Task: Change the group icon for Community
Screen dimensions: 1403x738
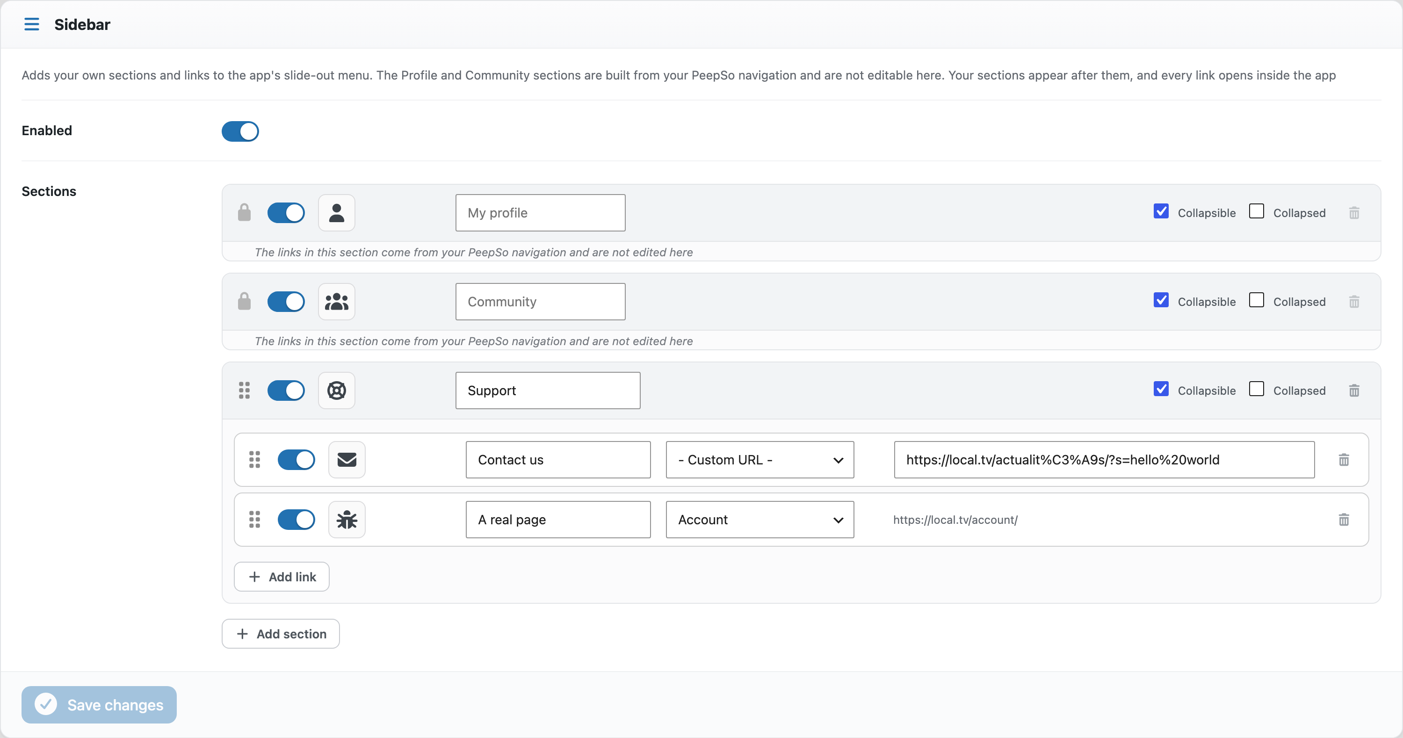Action: (x=337, y=301)
